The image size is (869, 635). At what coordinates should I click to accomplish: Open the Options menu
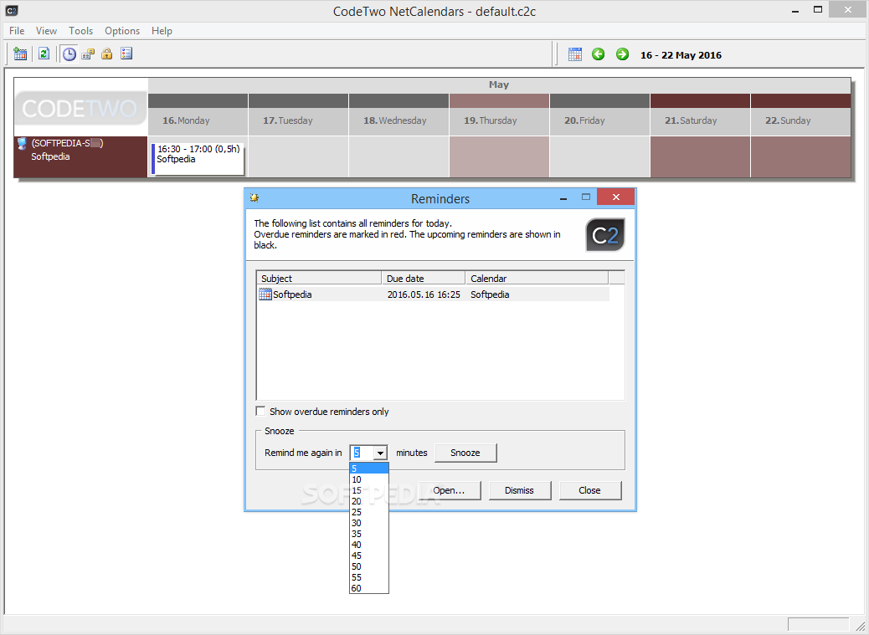click(x=122, y=30)
